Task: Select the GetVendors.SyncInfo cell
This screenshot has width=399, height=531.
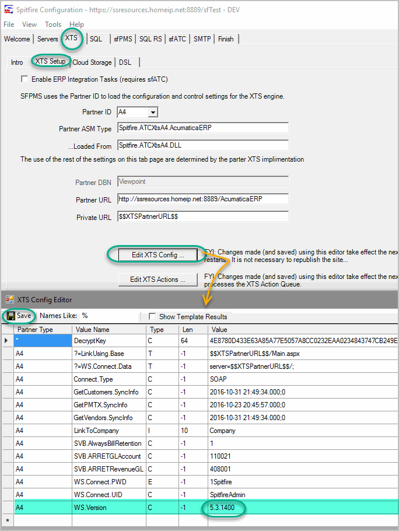Action: 109,418
